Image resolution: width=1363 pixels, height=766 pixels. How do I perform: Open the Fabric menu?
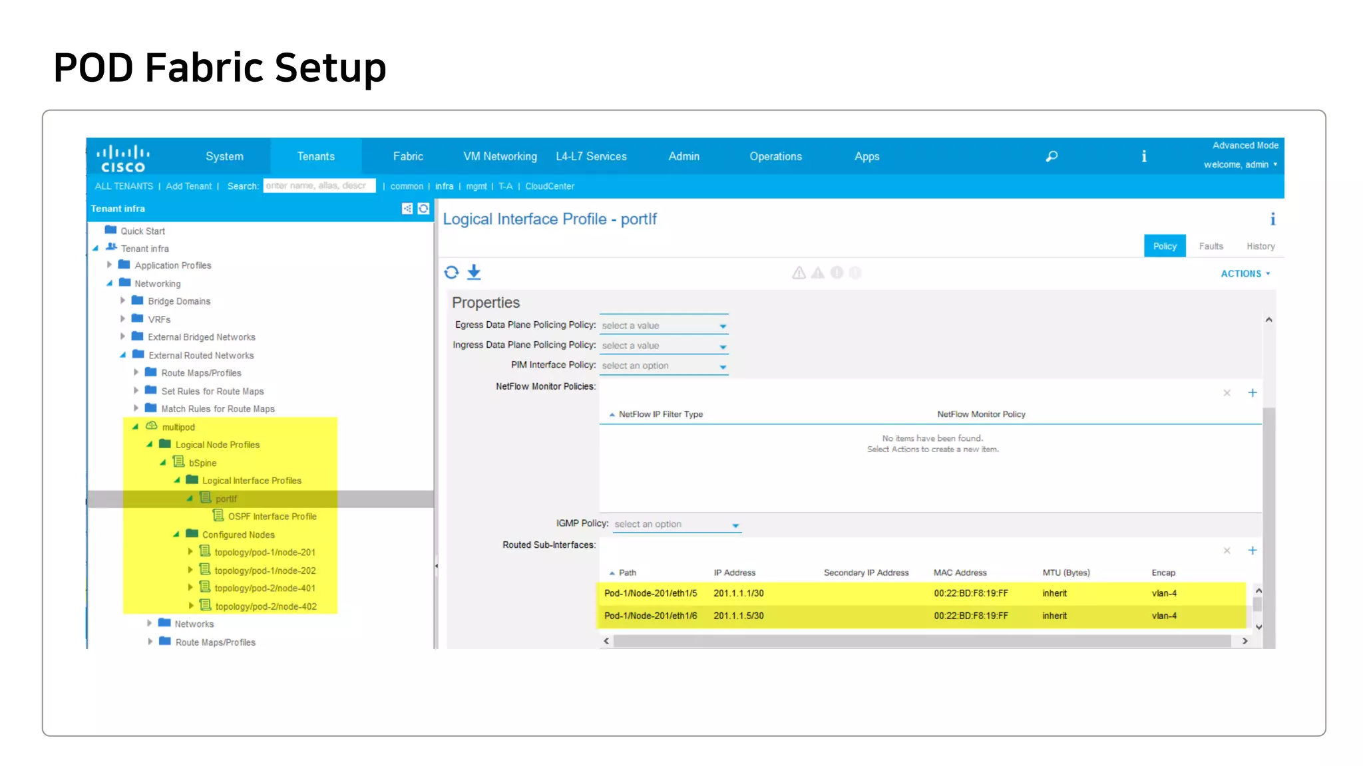[407, 156]
